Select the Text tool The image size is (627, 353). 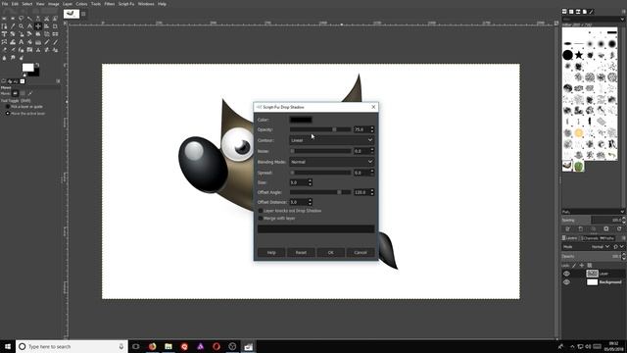(22, 41)
